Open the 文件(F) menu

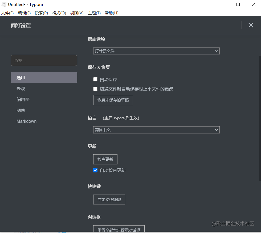click(x=7, y=13)
